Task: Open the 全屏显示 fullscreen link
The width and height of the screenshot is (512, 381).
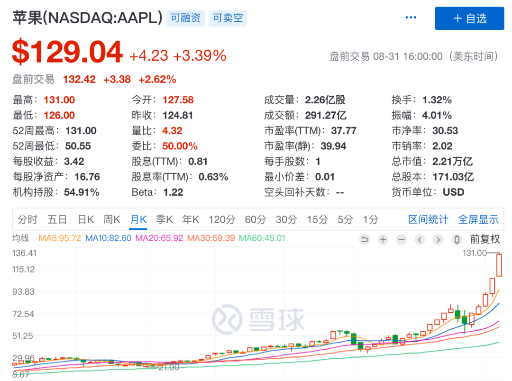Action: [x=478, y=219]
